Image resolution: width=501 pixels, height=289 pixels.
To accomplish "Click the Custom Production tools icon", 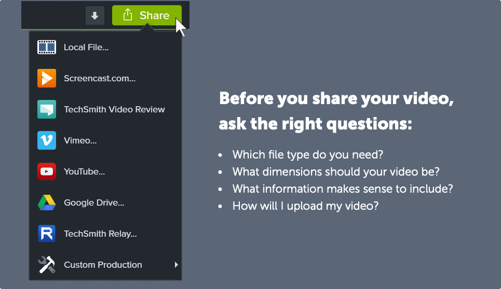I will click(x=47, y=265).
